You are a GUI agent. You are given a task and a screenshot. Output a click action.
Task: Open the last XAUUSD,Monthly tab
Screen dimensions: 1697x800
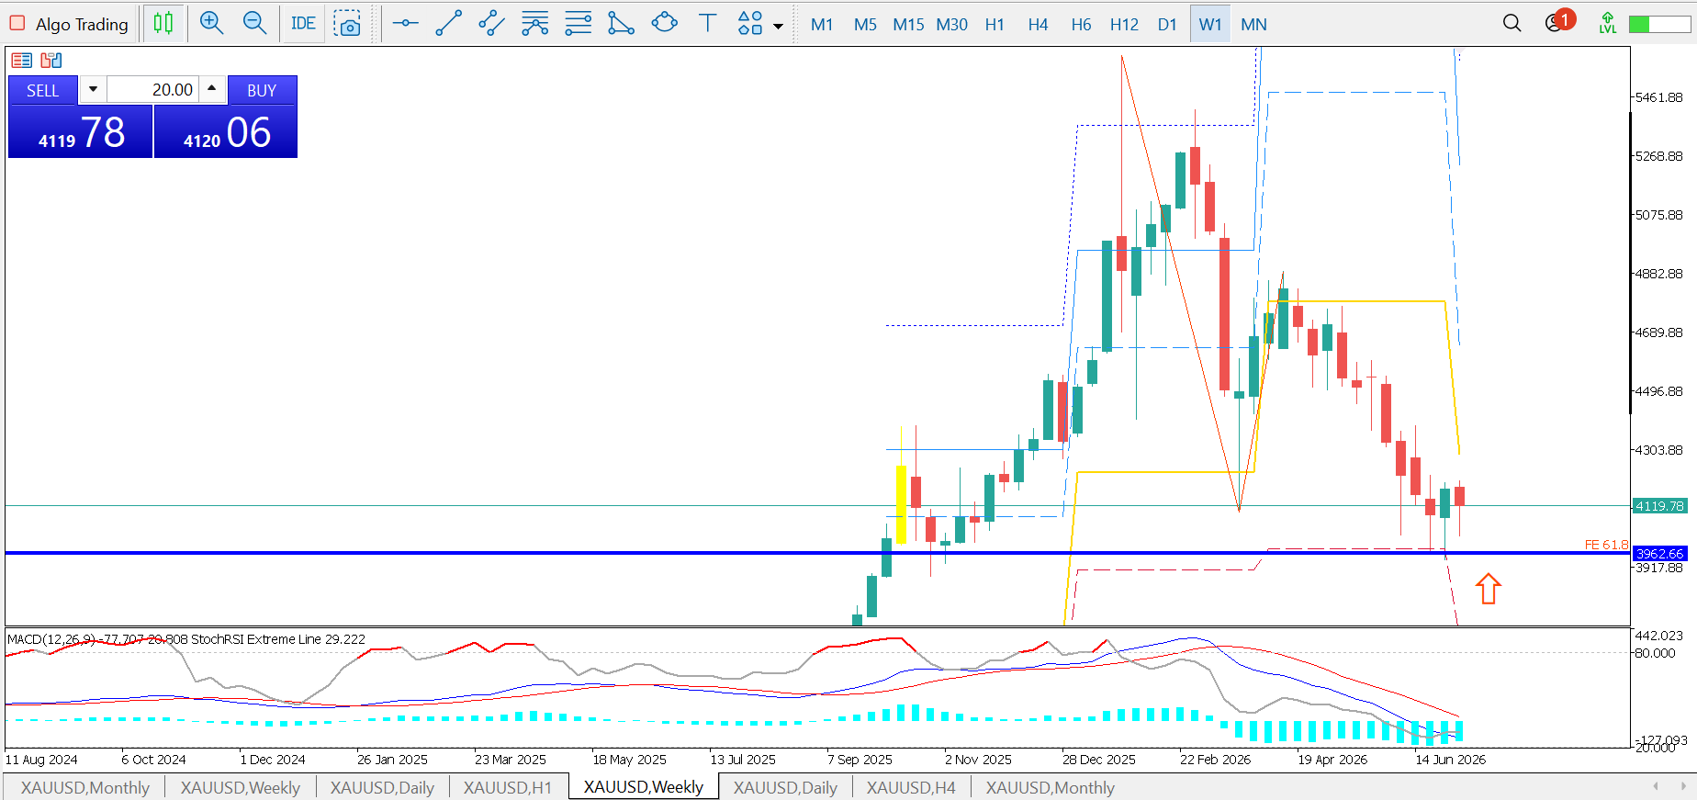tap(1051, 787)
